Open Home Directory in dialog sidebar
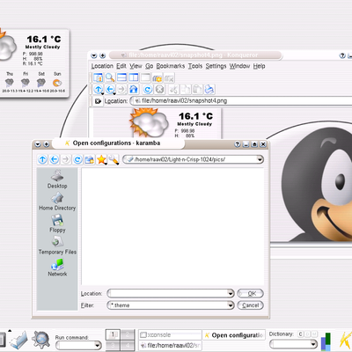 click(x=57, y=202)
